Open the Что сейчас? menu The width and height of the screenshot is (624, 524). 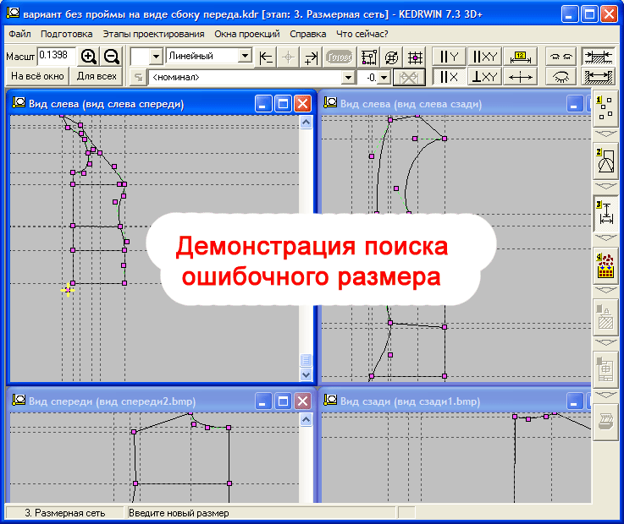tap(362, 34)
